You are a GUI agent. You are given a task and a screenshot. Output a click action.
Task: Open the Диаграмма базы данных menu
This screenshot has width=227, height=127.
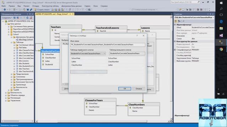point(72,6)
